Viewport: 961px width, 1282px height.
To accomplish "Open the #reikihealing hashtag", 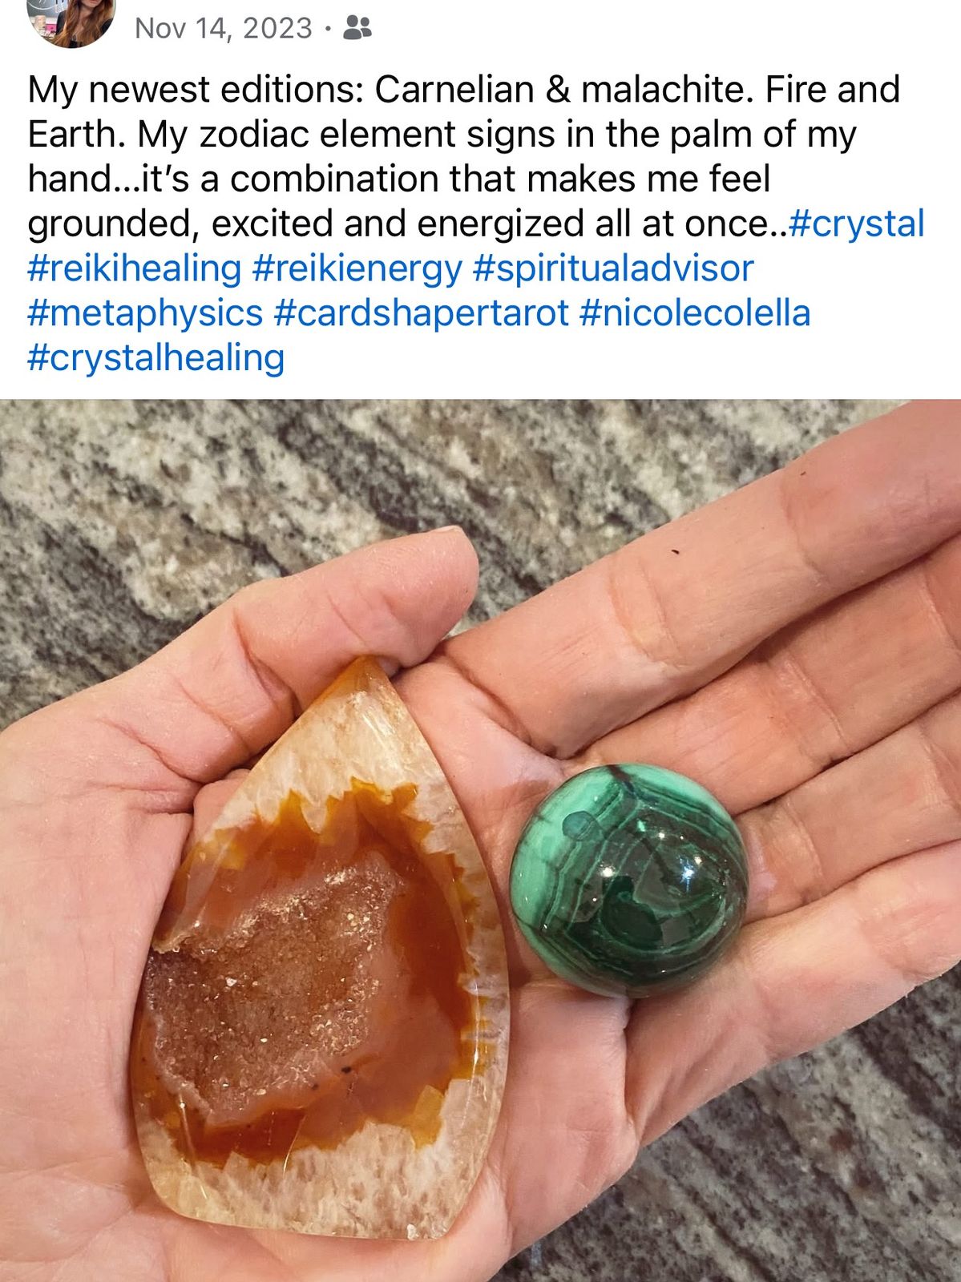I will pos(134,268).
